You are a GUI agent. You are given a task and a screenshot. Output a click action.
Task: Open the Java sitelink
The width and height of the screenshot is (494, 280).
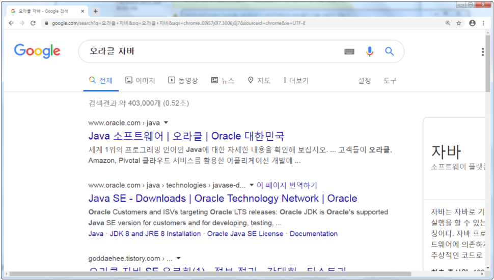96,234
